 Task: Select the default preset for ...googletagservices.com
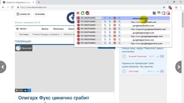pos(89,39)
